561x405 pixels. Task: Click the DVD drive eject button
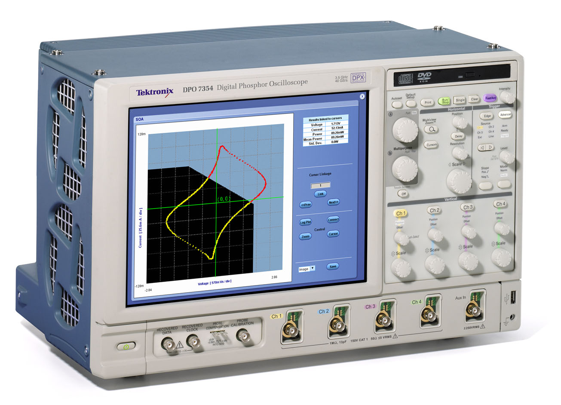point(470,75)
